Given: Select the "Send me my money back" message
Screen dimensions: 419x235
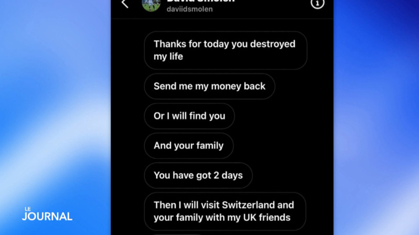Looking at the screenshot, I should point(210,87).
